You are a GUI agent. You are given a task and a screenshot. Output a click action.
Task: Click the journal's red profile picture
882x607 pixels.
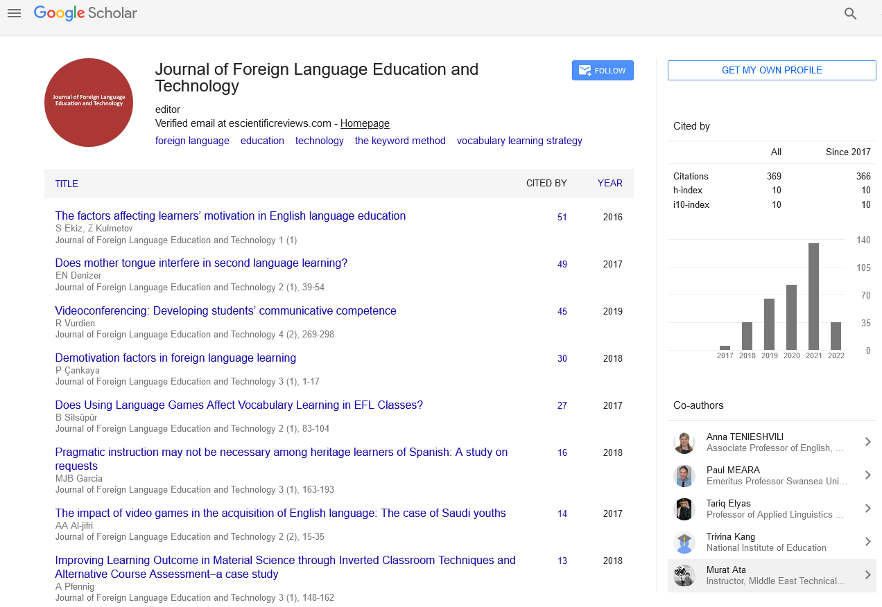coord(89,103)
